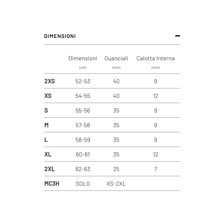The height and width of the screenshot is (224, 224).
Task: Select the XS-2XL text in MC3H row
Action: pos(116,184)
